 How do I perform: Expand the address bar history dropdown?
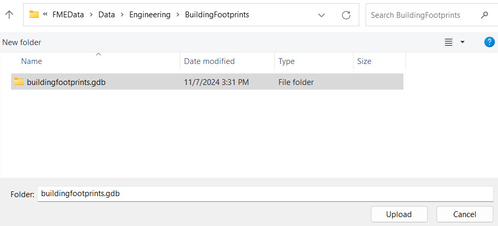point(321,15)
